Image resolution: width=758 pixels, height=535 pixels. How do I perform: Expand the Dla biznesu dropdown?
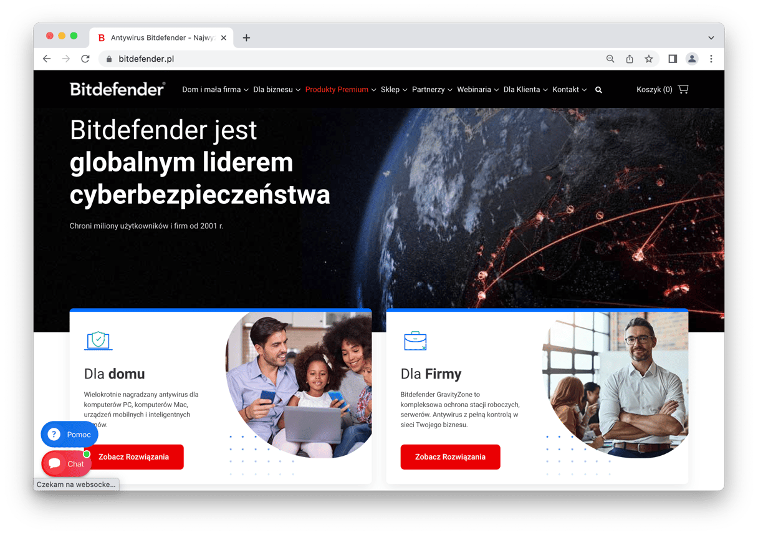click(x=277, y=90)
